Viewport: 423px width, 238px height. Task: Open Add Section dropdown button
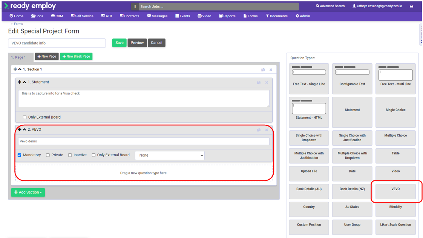point(28,192)
